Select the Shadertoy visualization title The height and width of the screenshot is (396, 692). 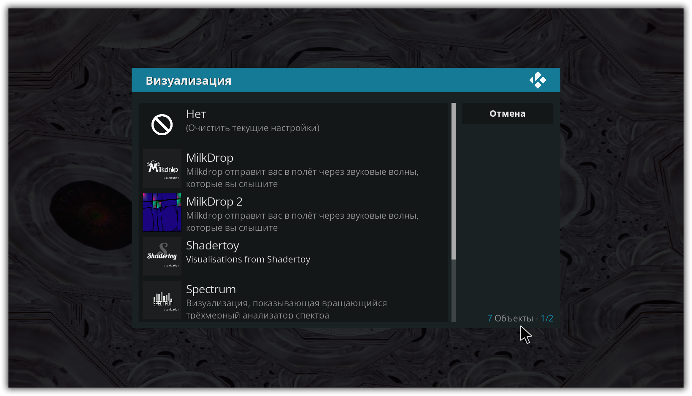213,246
